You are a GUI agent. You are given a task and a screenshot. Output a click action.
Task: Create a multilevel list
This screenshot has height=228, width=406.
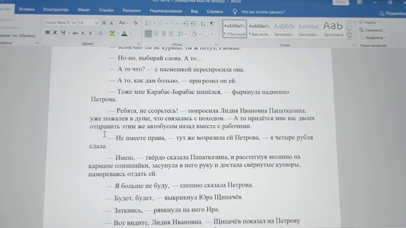tap(173, 23)
